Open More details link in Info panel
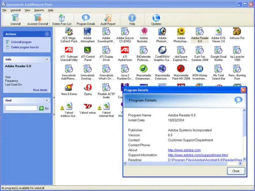The image size is (255, 191). click(40, 90)
